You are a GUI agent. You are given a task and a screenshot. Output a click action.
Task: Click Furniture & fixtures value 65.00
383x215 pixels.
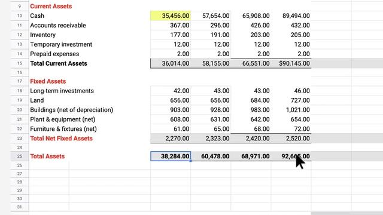point(221,129)
